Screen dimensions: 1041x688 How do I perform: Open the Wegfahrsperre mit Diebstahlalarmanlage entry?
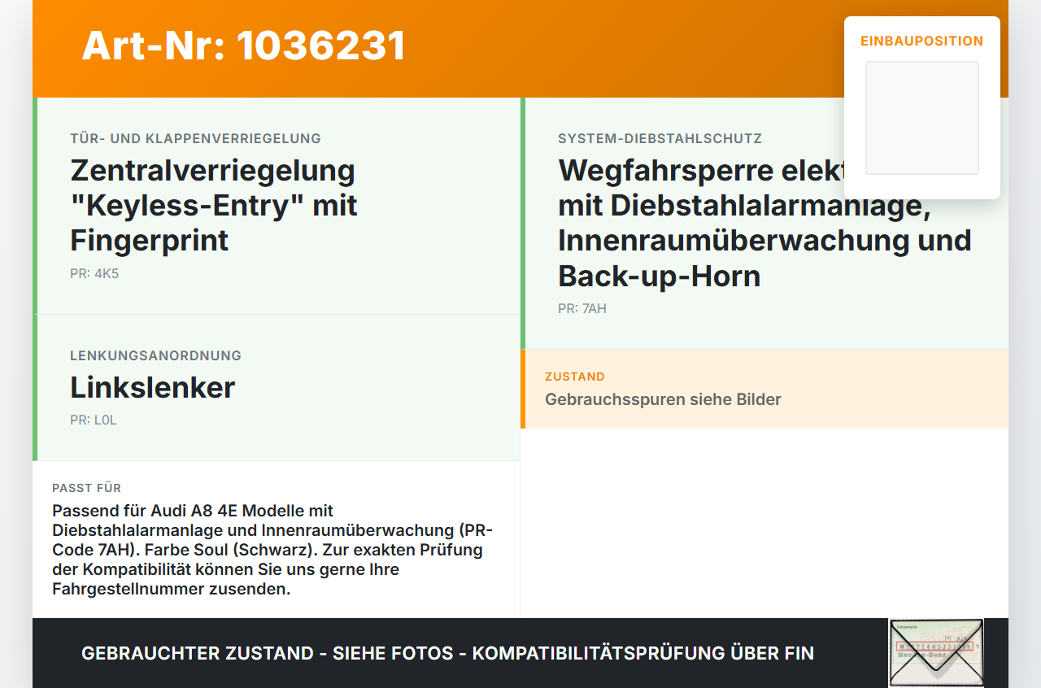point(764,224)
